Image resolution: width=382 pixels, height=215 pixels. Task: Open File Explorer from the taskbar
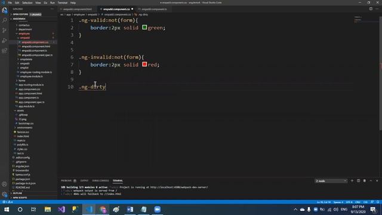click(x=48, y=210)
